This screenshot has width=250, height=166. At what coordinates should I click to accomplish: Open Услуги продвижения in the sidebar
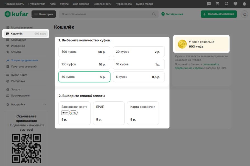[x=24, y=61]
